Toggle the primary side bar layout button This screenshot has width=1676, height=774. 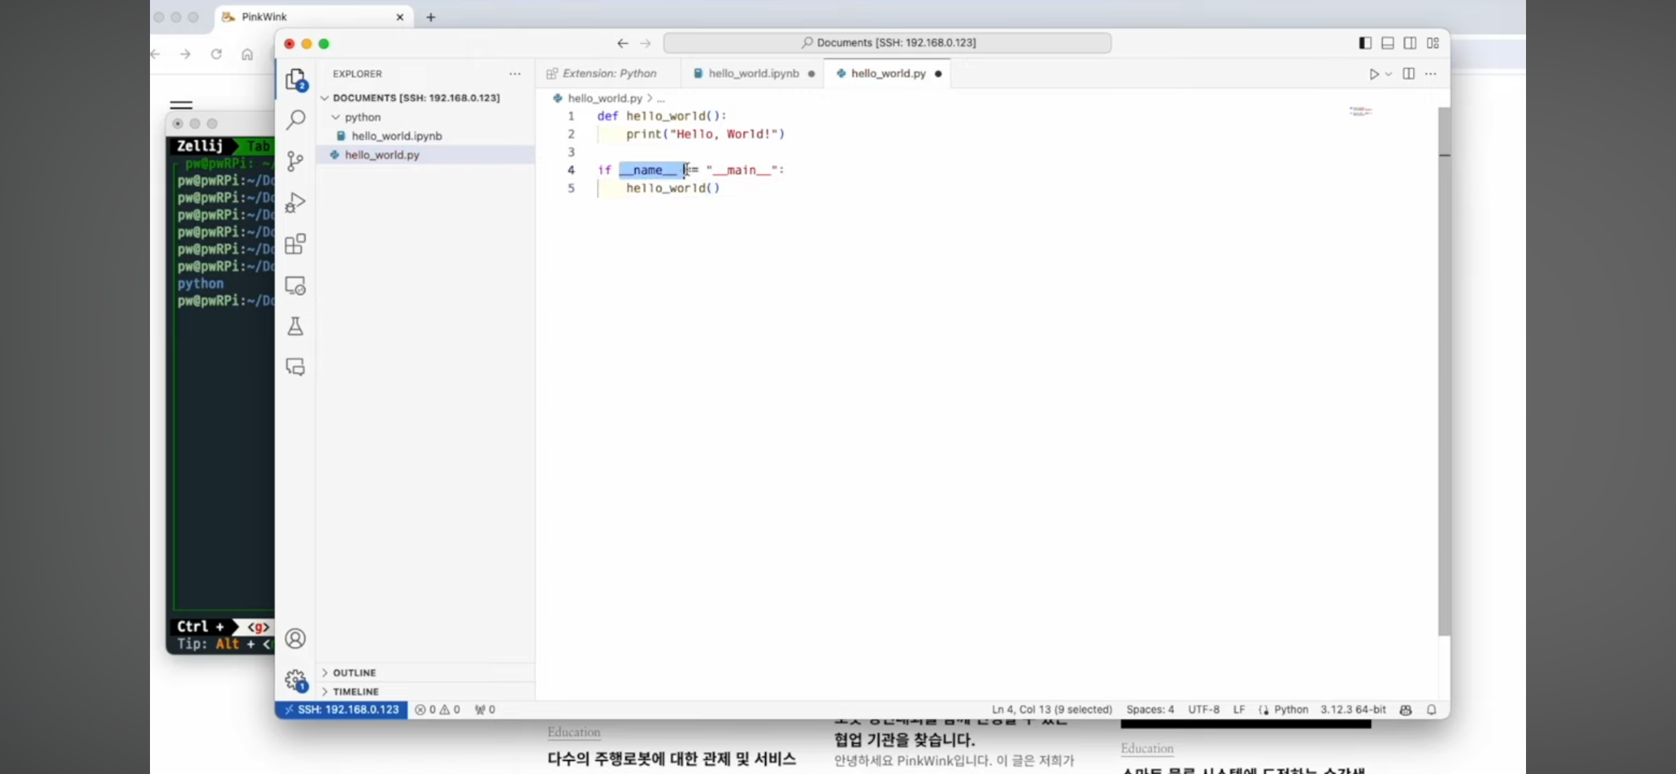1365,43
